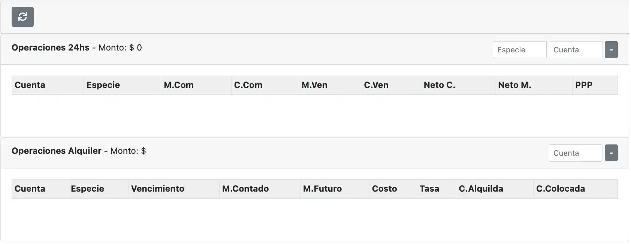Viewport: 631px width, 244px height.
Task: Sort by the Neto M. column
Action: coord(514,85)
